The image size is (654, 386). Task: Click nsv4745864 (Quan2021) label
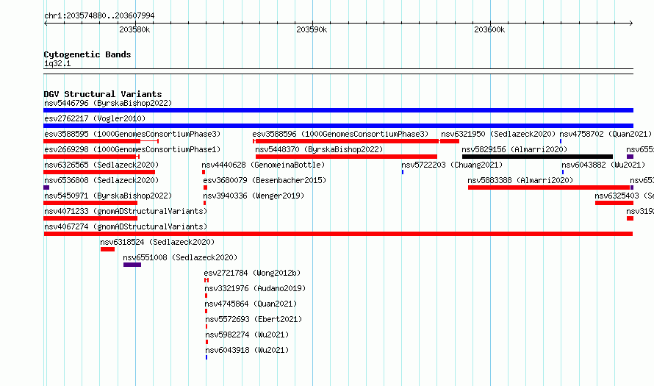251,304
